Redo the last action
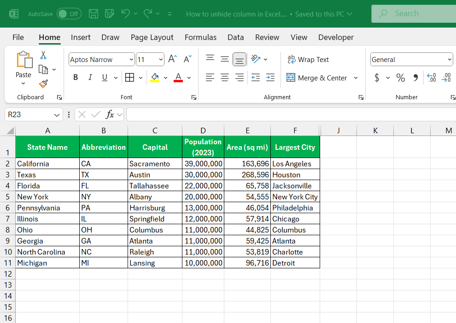This screenshot has width=456, height=323. click(148, 14)
